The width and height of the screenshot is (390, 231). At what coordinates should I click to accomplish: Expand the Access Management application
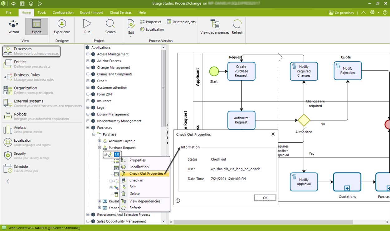coord(88,54)
